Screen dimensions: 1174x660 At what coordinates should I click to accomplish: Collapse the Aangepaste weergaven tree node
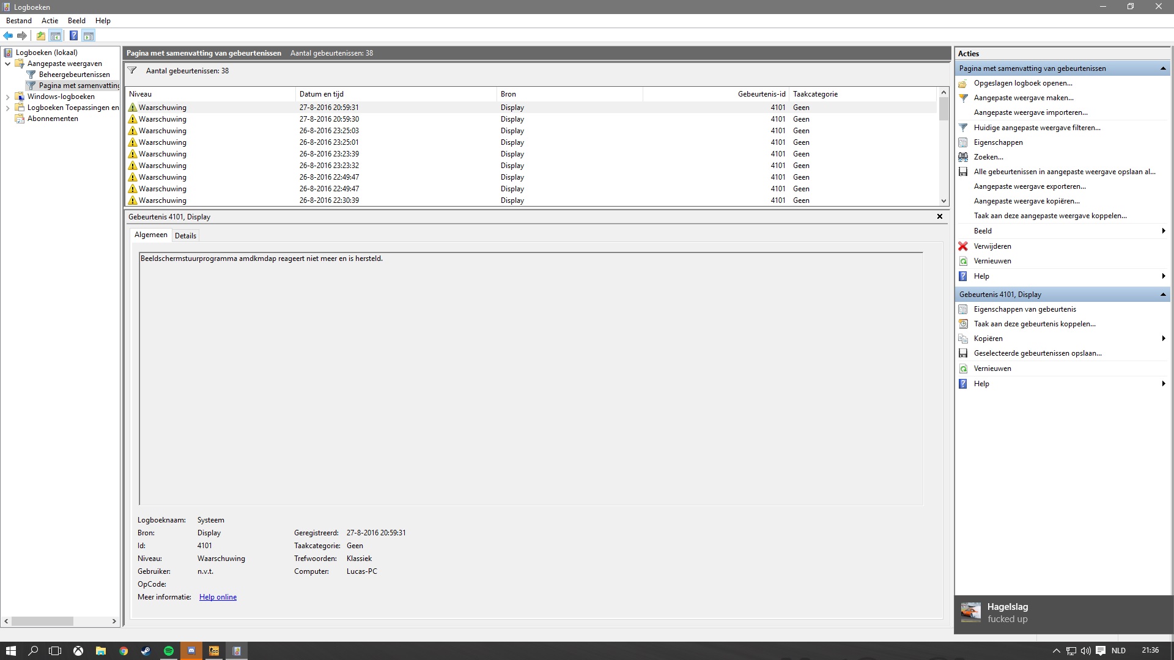click(x=7, y=64)
